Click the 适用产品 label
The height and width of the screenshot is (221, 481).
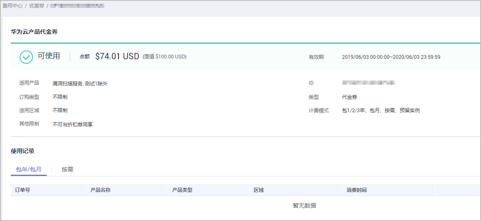point(29,83)
